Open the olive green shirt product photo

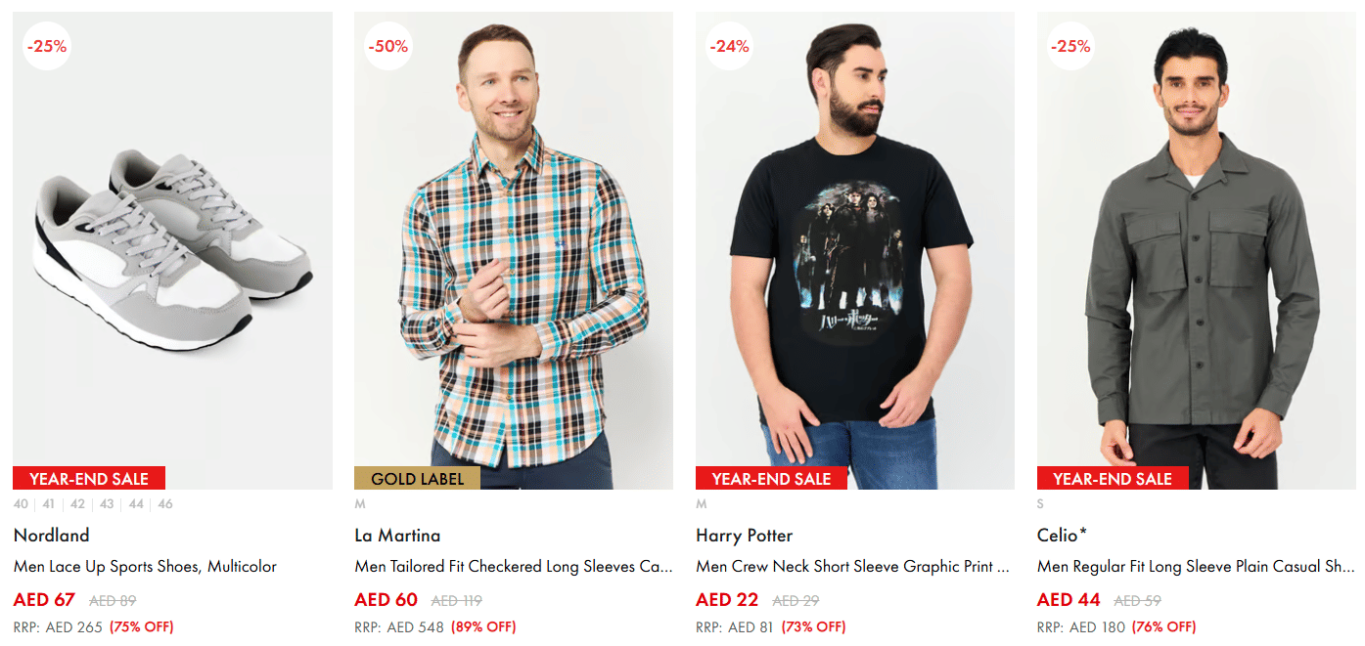point(1196,250)
